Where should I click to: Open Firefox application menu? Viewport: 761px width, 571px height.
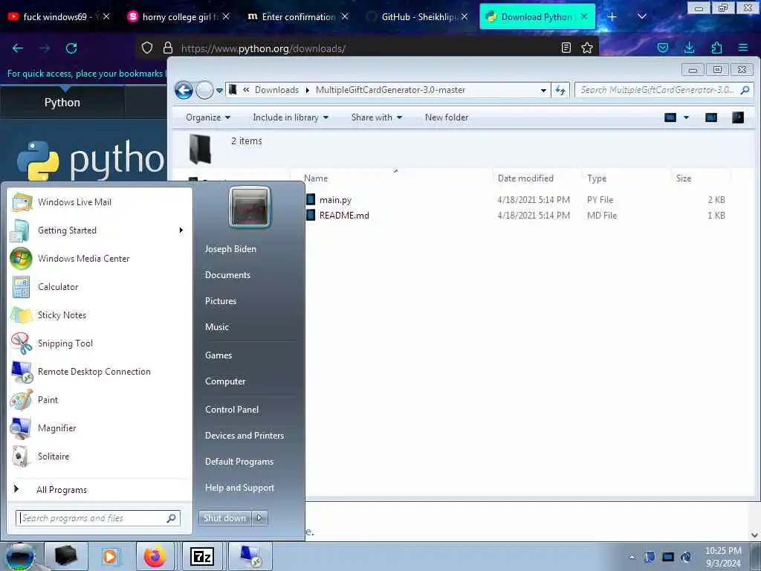(743, 48)
